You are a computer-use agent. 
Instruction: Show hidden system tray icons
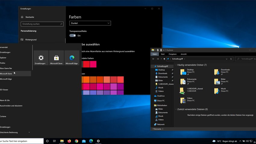[240, 141]
